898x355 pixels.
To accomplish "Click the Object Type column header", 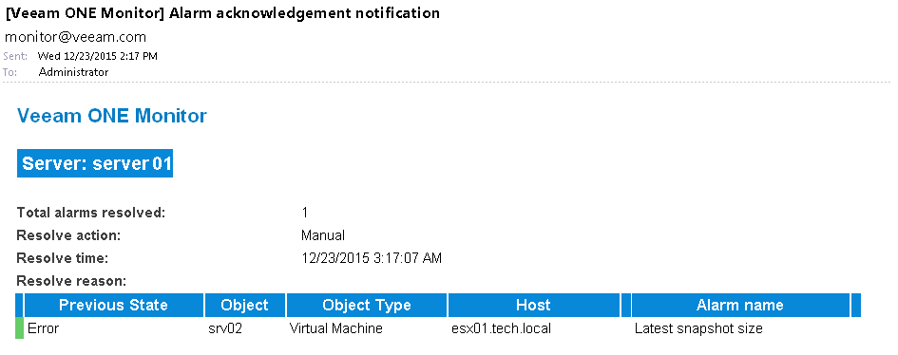I will pyautogui.click(x=367, y=306).
